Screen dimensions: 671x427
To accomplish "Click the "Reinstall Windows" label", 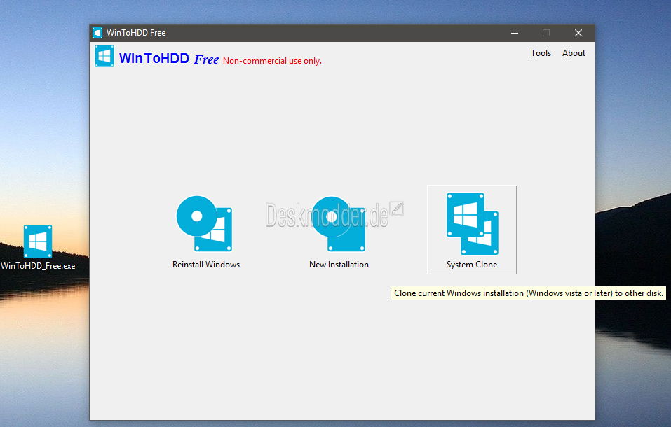I will [x=206, y=265].
